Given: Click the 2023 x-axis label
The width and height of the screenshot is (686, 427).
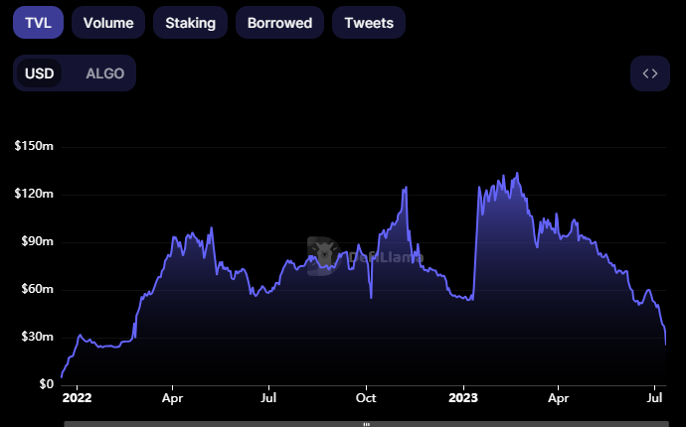Looking at the screenshot, I should (x=462, y=400).
